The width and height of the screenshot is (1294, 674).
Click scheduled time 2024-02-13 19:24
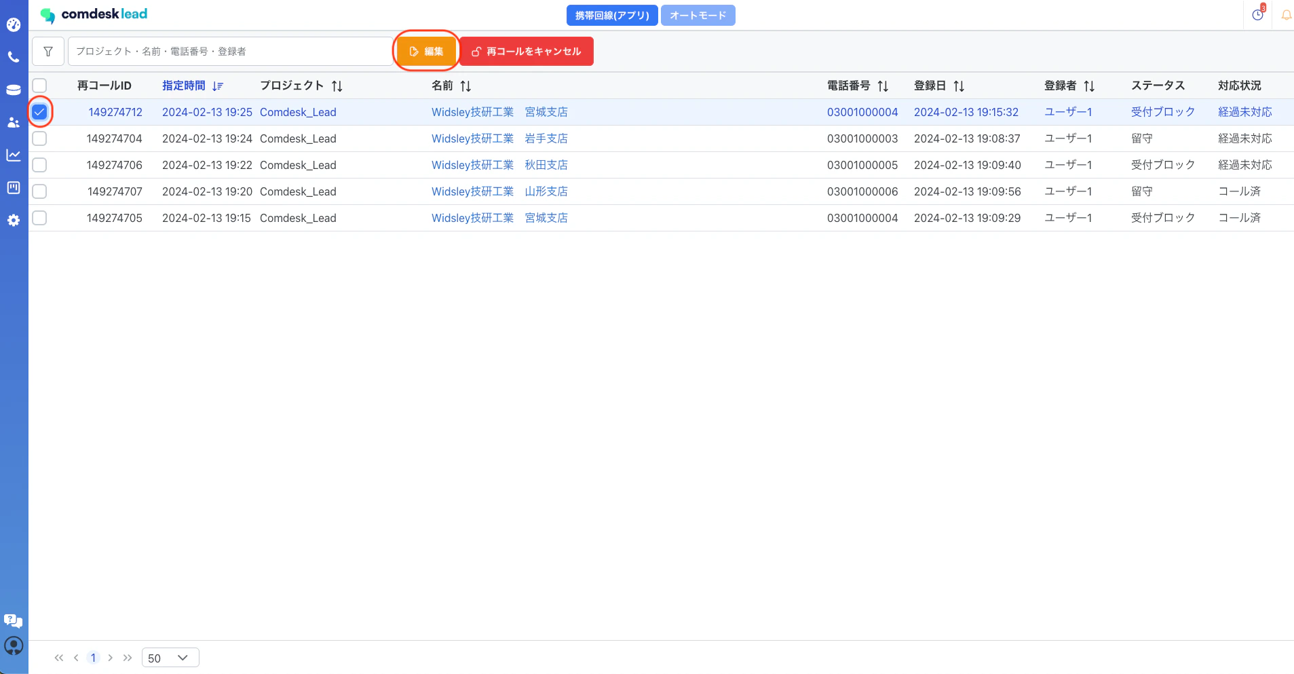[x=207, y=138]
